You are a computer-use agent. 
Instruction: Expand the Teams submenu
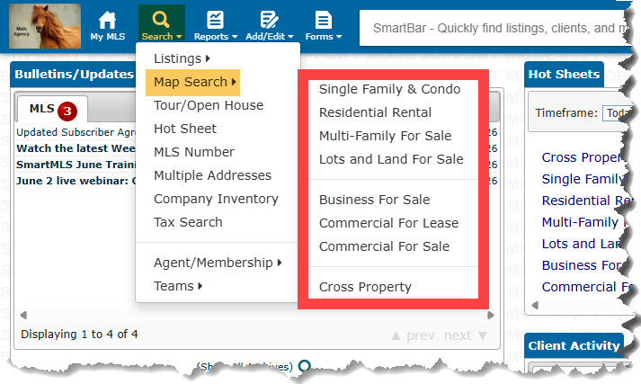(x=178, y=286)
